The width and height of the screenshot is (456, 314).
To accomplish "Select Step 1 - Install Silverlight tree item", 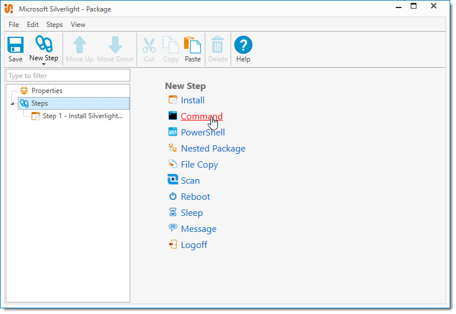I will (x=83, y=116).
